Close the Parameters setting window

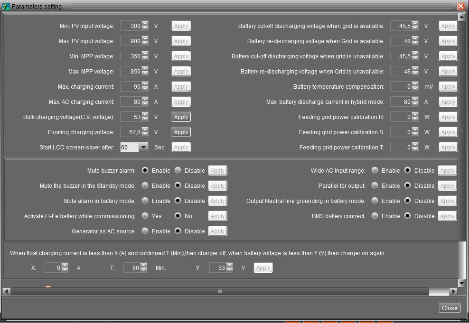[x=461, y=6]
